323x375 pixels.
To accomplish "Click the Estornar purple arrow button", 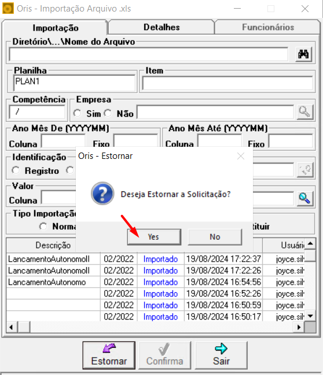I will tap(109, 355).
